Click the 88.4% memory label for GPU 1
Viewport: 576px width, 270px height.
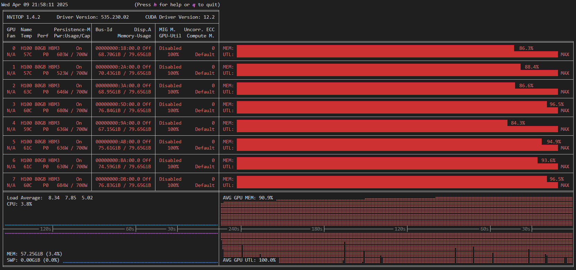point(532,67)
